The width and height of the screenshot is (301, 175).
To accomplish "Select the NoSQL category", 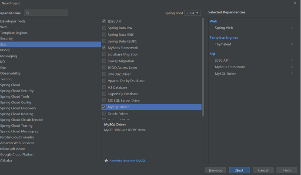I will click(x=6, y=50).
